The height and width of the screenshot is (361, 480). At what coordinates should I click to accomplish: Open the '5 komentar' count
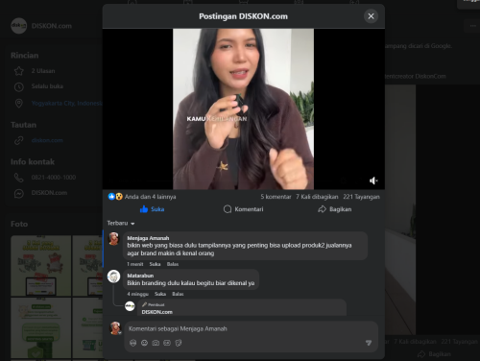coord(276,197)
